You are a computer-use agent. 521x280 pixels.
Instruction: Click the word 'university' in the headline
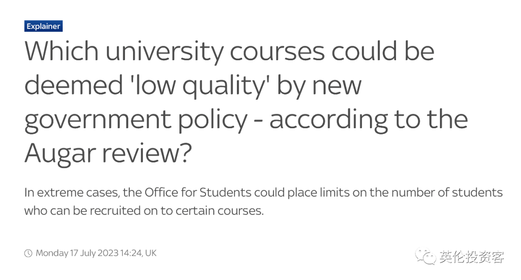[164, 53]
